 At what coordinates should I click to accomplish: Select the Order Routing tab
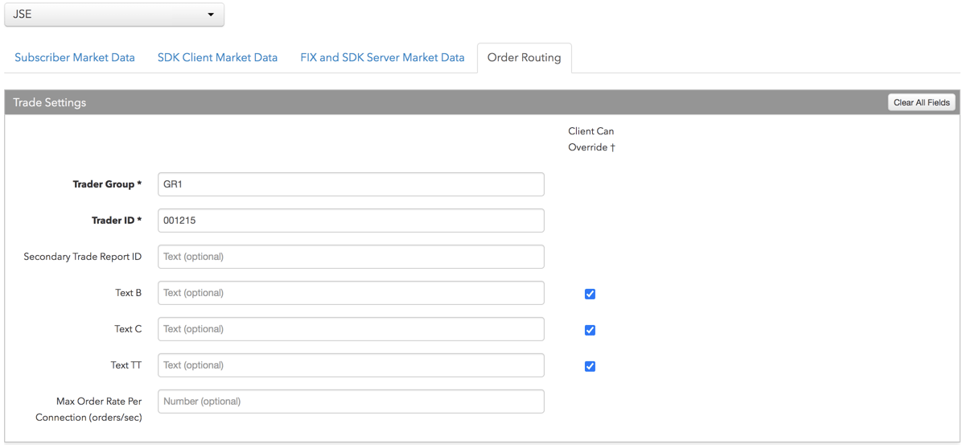pyautogui.click(x=524, y=58)
